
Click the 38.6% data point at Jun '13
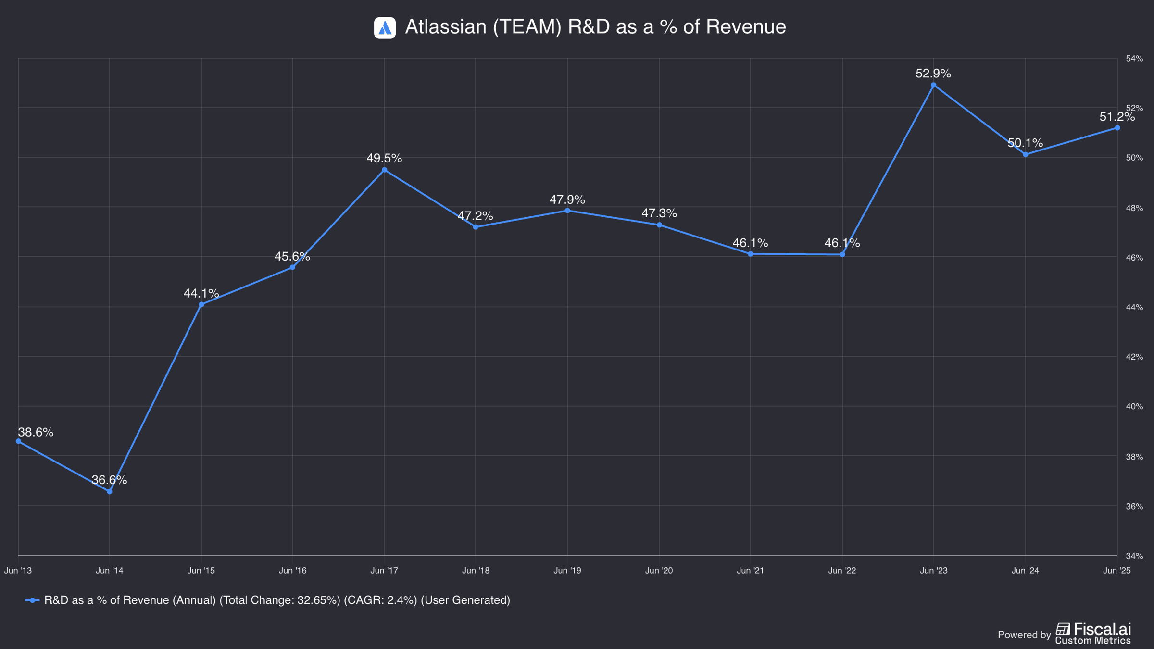point(18,441)
